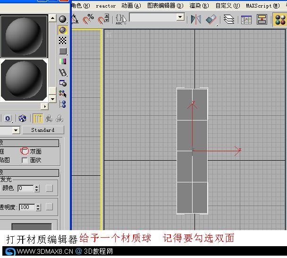The height and width of the screenshot is (258, 287).
Task: Open Material Editor four-spheres toolbar icon
Action: click(x=280, y=20)
